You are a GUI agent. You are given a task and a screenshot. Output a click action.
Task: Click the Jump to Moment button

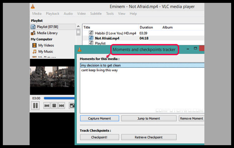[148, 118]
